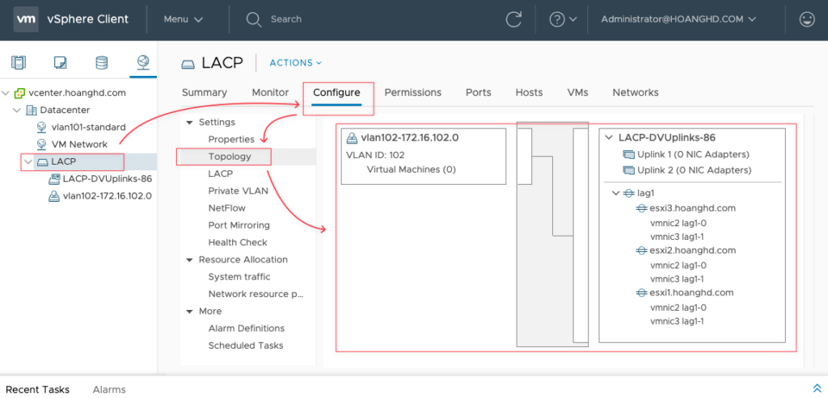This screenshot has width=828, height=398.
Task: Collapse the Resource Allocation section
Action: tap(189, 260)
